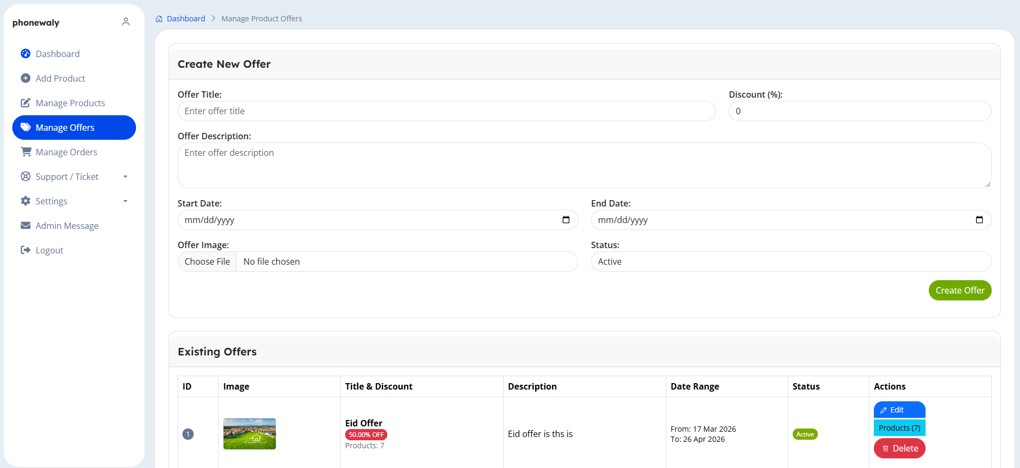Delete the Eid Offer

[x=899, y=448]
